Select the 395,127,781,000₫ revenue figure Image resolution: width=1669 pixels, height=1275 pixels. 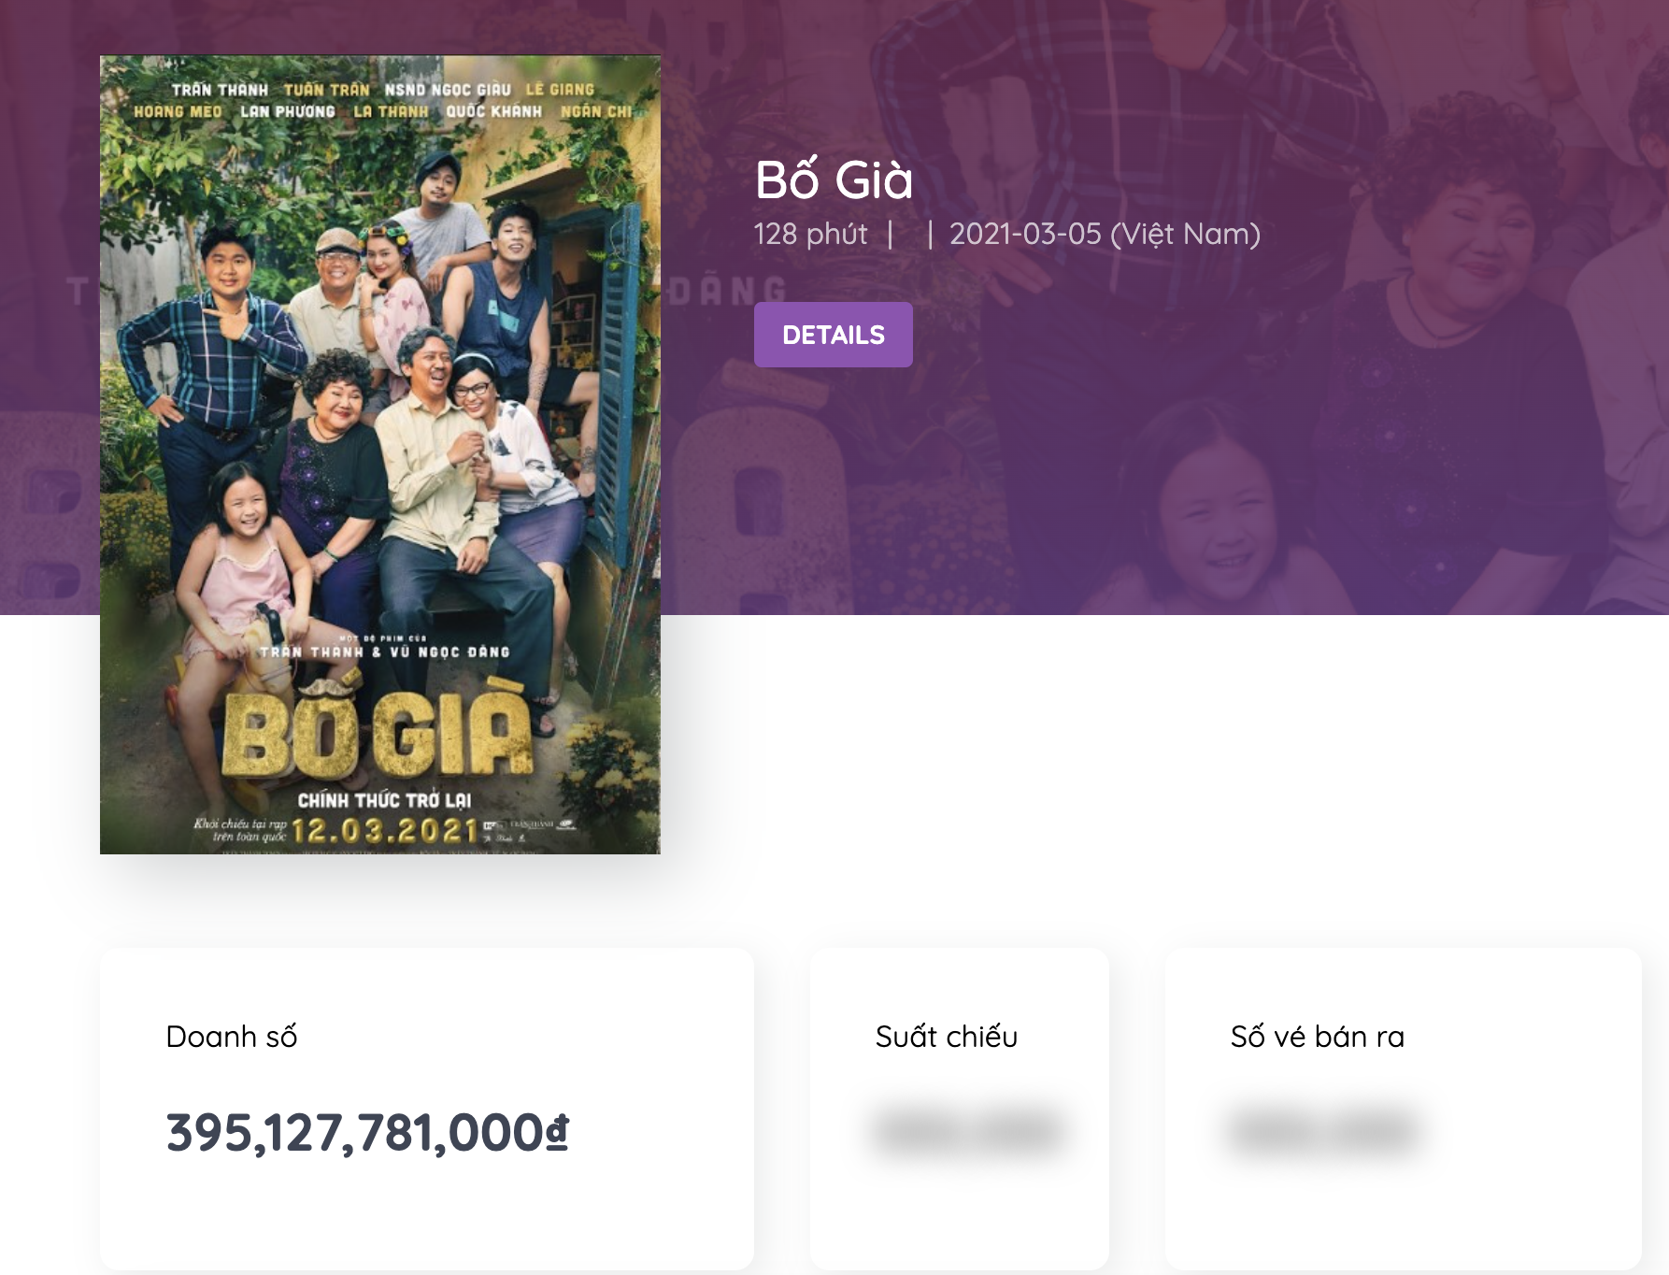coord(366,1133)
